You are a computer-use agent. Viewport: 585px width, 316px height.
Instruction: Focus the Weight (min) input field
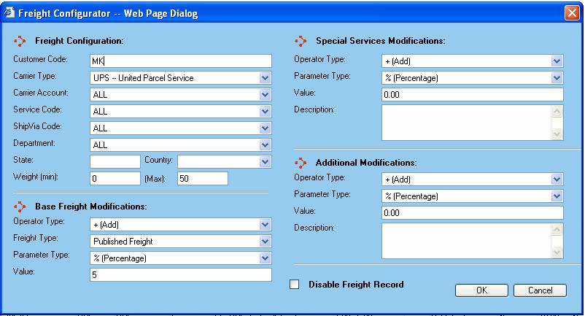[115, 178]
